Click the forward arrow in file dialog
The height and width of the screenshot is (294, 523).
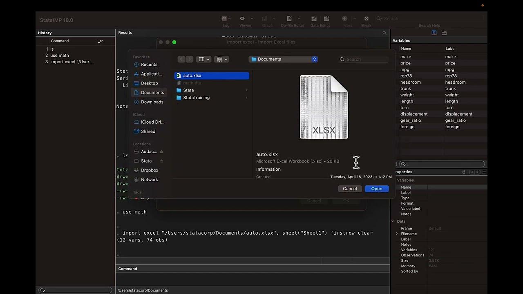tap(189, 59)
